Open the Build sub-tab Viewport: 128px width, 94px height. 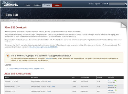[63, 20]
